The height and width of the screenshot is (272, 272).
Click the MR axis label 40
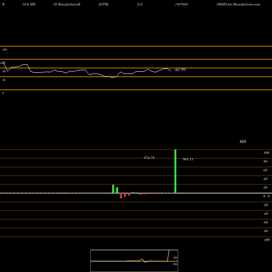pos(265,179)
